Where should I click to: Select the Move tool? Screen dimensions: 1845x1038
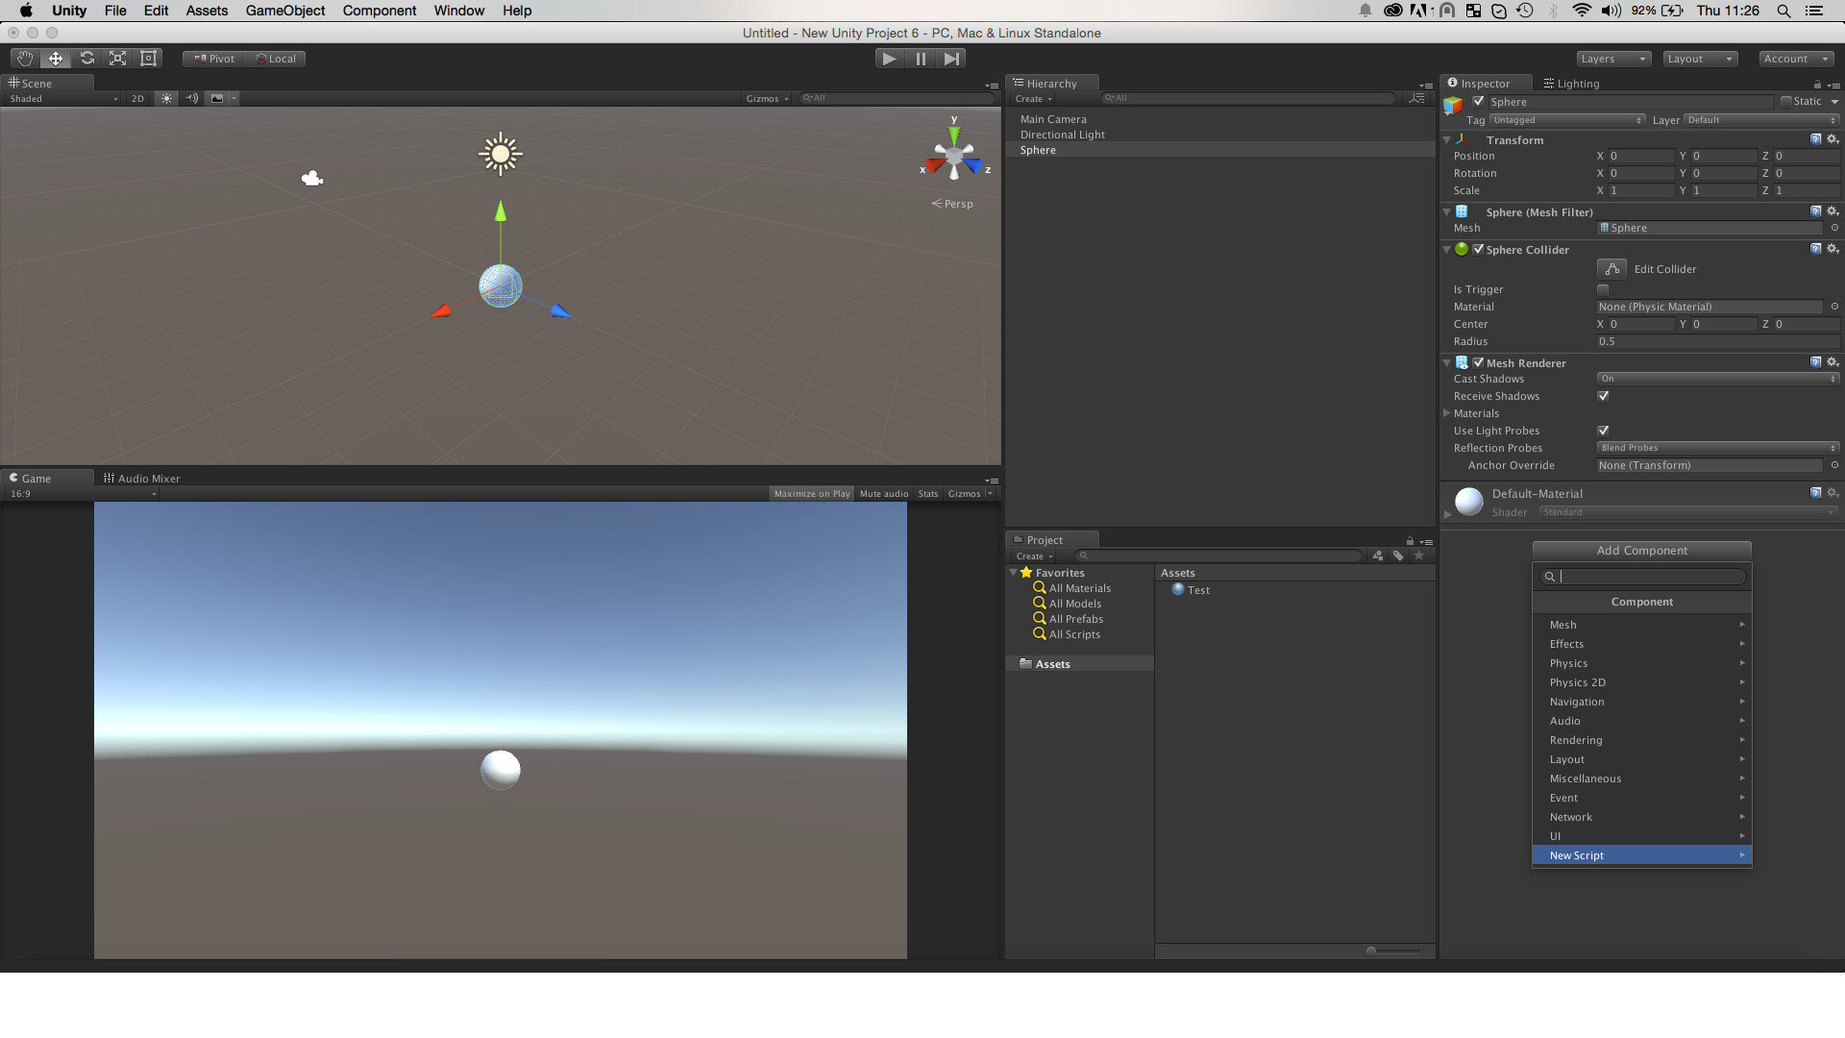point(55,58)
